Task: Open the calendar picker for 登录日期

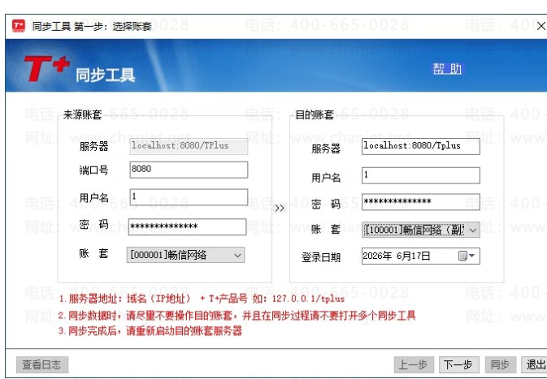Action: point(467,256)
